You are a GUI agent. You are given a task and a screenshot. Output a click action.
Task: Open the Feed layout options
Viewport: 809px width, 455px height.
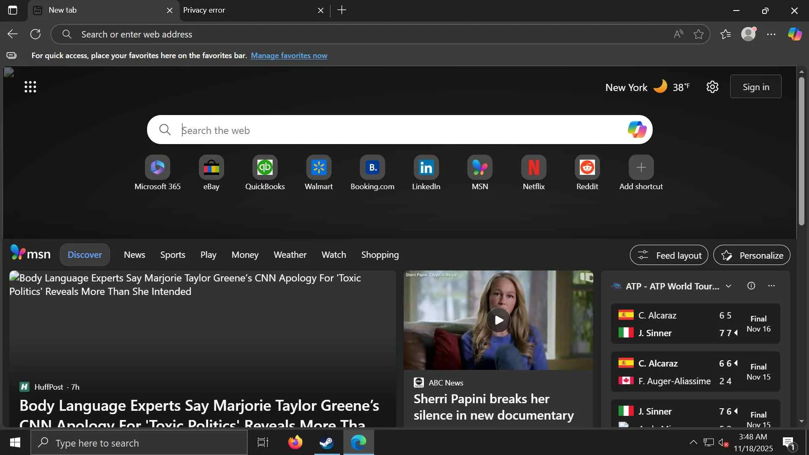tap(669, 255)
